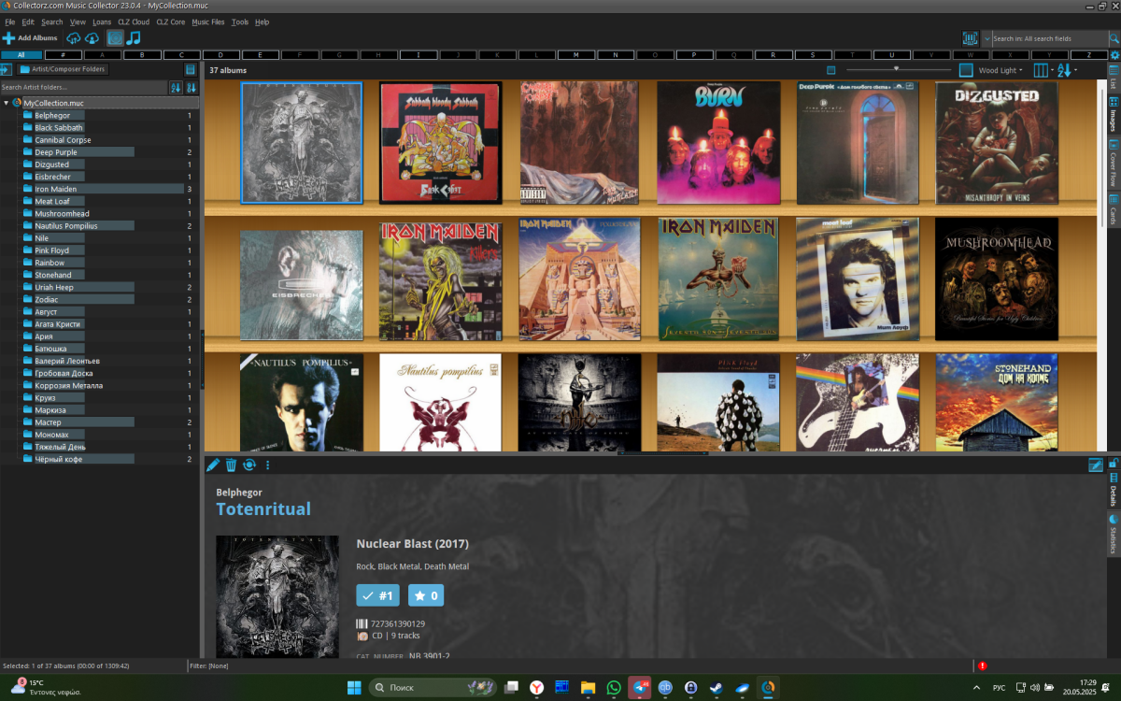
Task: Open the CLZ Cloud account icon
Action: (x=92, y=38)
